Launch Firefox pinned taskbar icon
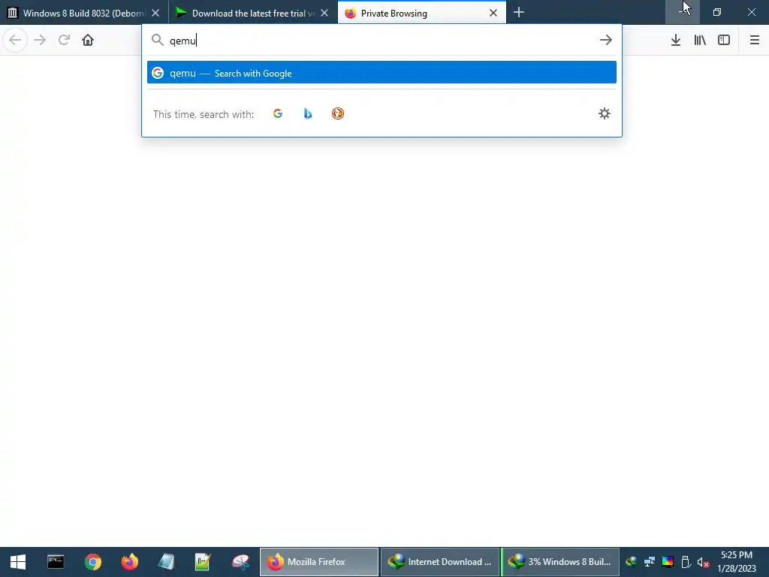Screen dimensions: 769x577 click(x=130, y=562)
